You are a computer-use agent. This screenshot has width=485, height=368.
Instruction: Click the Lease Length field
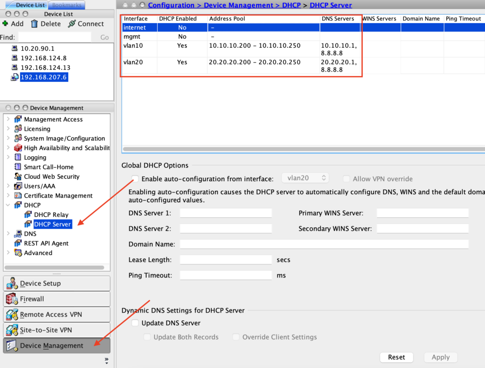click(226, 260)
